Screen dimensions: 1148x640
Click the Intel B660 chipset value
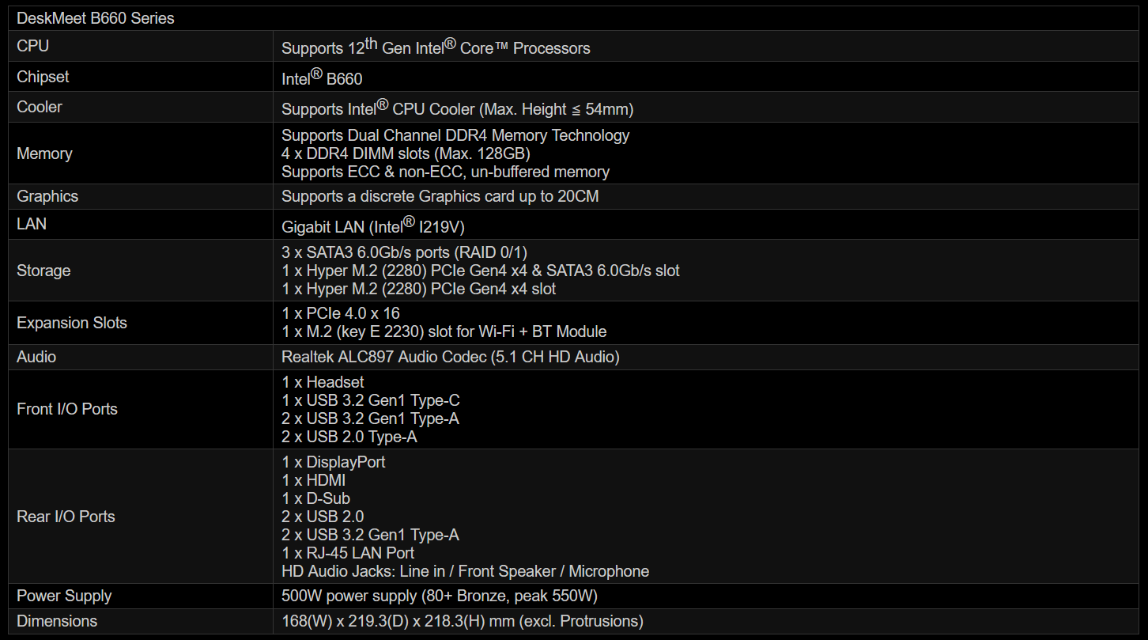[322, 78]
